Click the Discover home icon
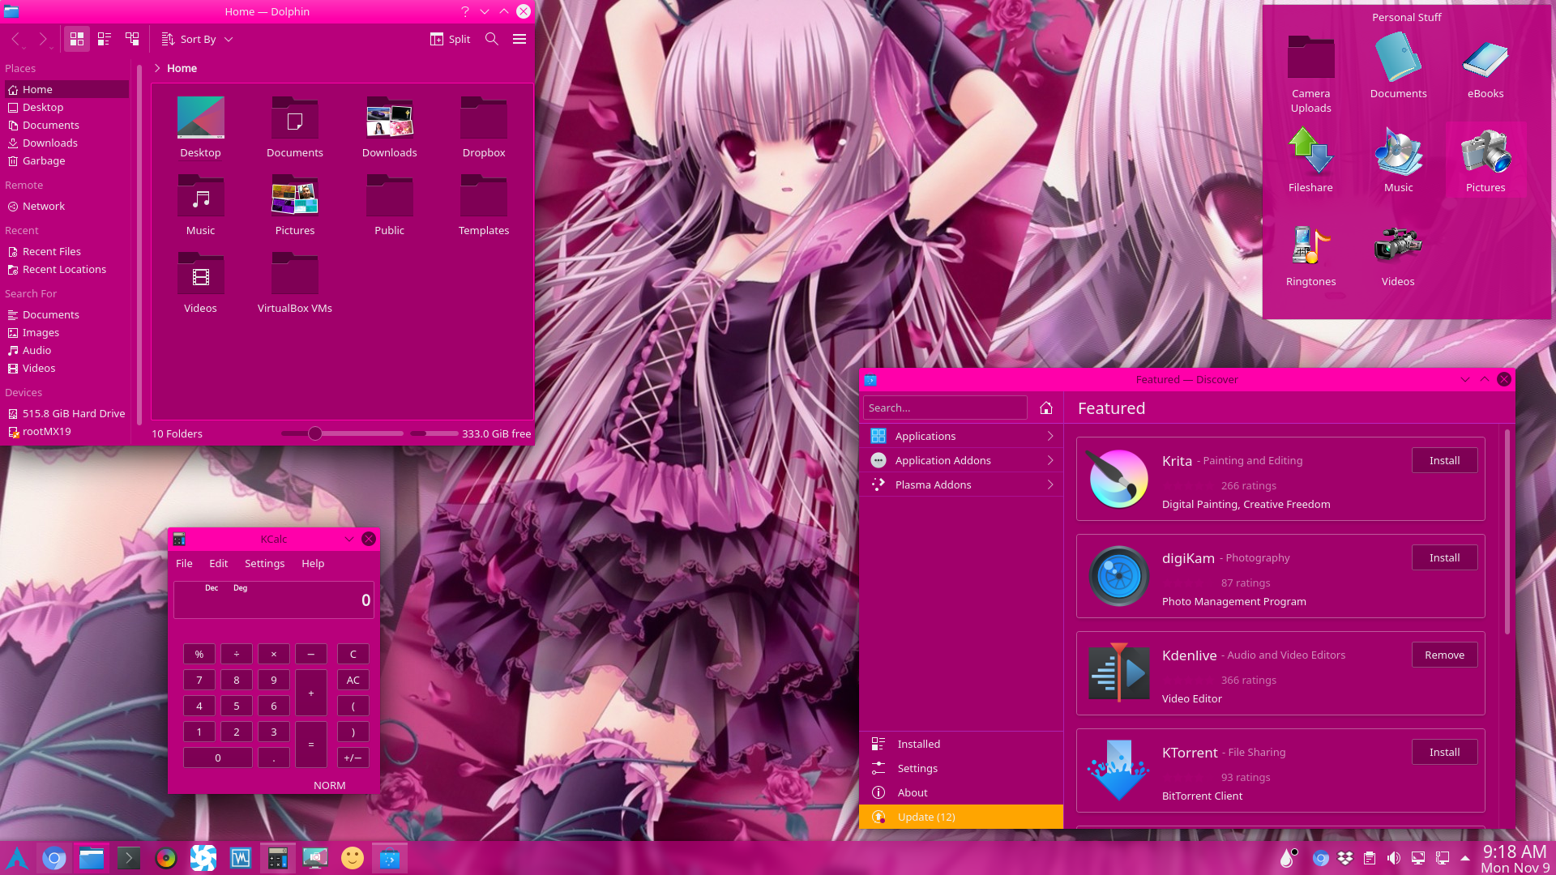The height and width of the screenshot is (875, 1556). [1046, 408]
